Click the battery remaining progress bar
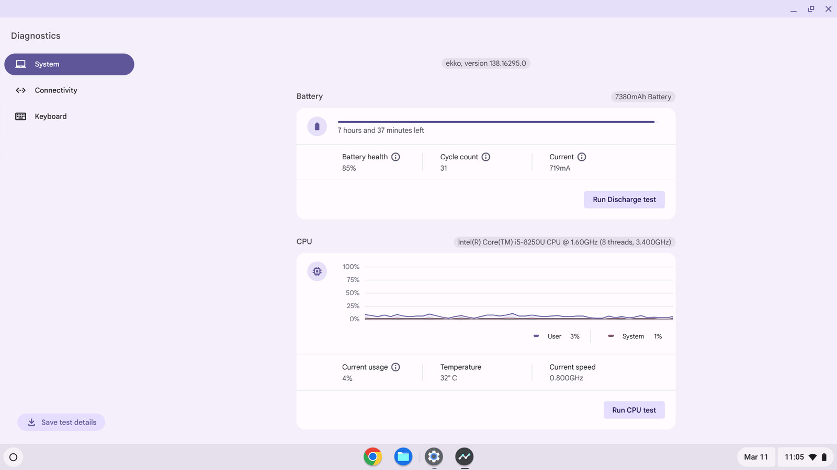 pyautogui.click(x=496, y=122)
